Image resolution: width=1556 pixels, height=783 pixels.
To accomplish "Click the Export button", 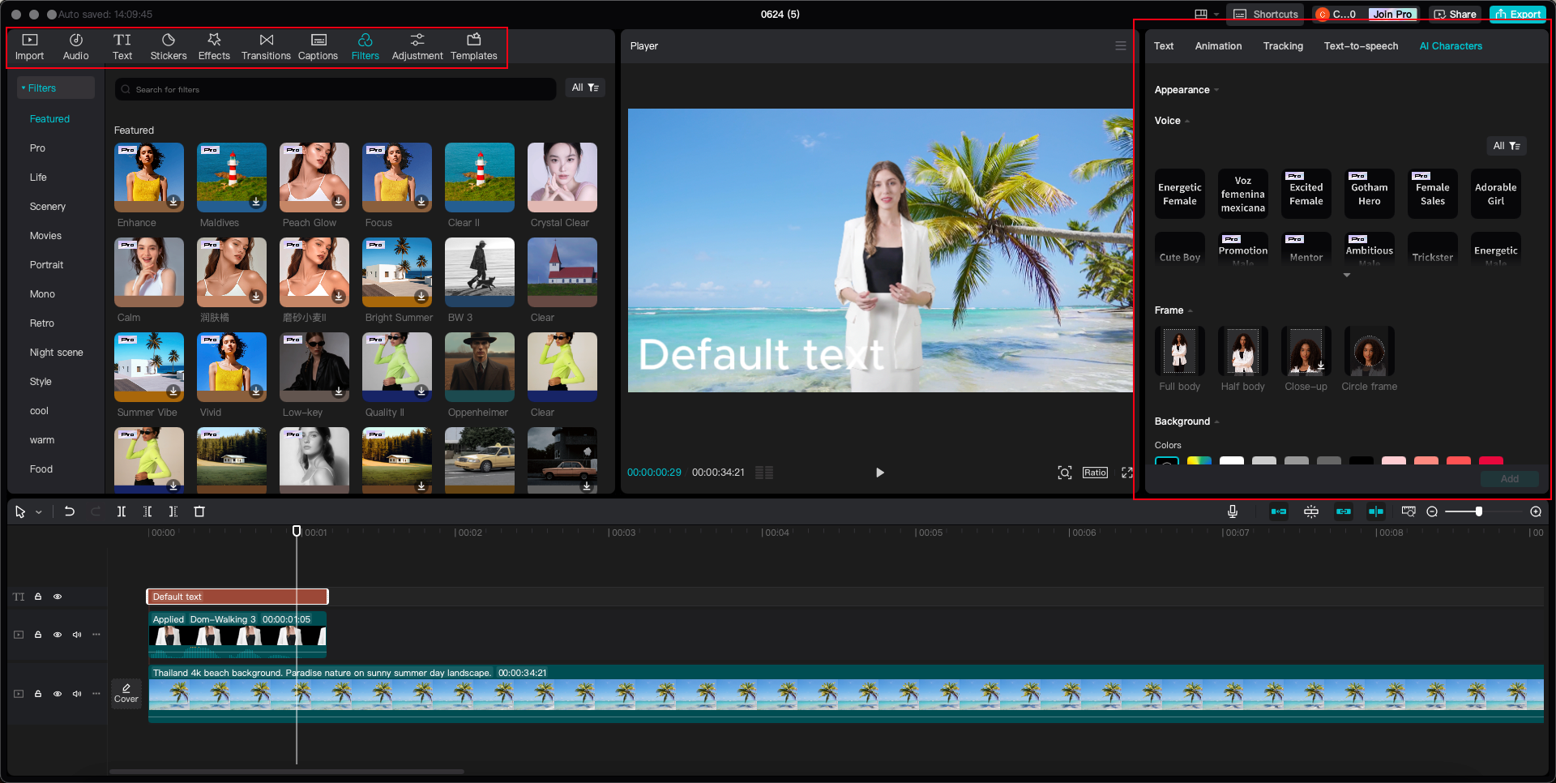I will 1518,14.
